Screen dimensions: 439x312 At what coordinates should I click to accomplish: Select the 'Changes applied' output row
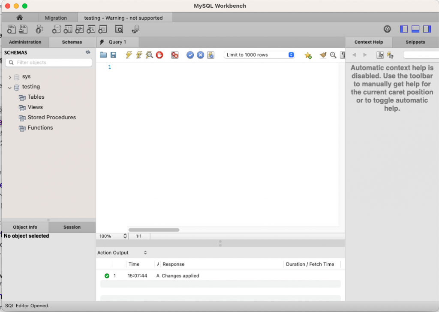220,276
